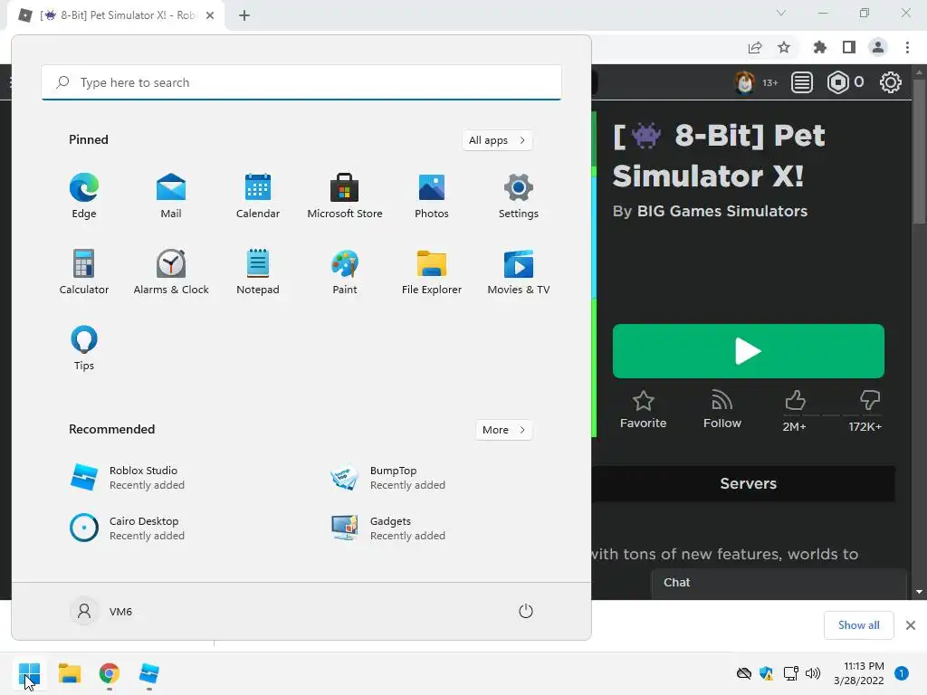
Task: Play Pet Simulator X with green button
Action: coord(749,351)
